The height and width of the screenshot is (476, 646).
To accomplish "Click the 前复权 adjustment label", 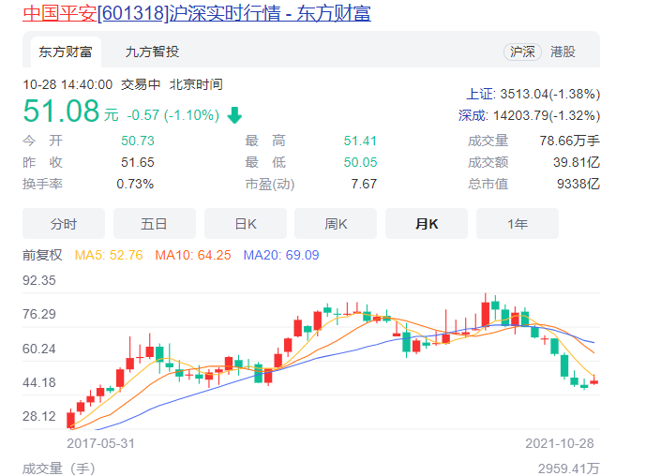I will (42, 255).
